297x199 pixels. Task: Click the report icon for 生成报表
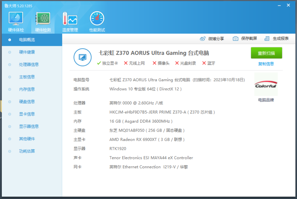[267, 39]
